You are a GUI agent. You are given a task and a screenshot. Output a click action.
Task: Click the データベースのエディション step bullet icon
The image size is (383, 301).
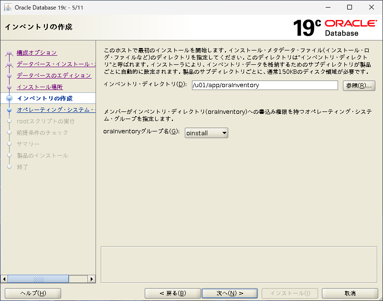(x=9, y=76)
